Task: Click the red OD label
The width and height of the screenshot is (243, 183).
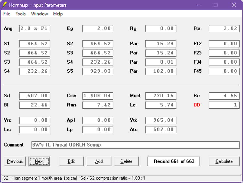Action: [197, 105]
